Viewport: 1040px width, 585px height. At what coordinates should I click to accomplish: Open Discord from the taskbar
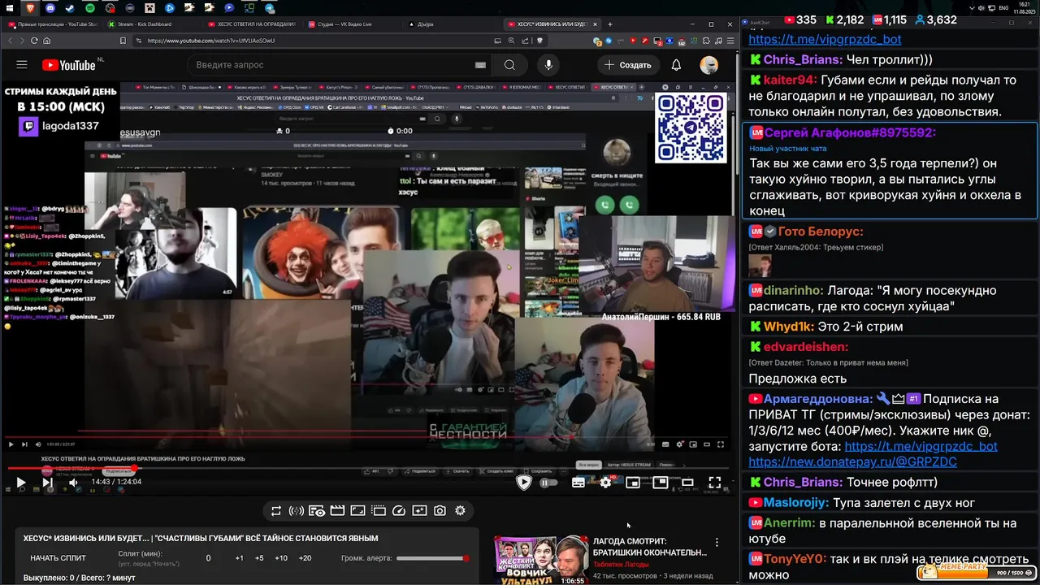(50, 7)
